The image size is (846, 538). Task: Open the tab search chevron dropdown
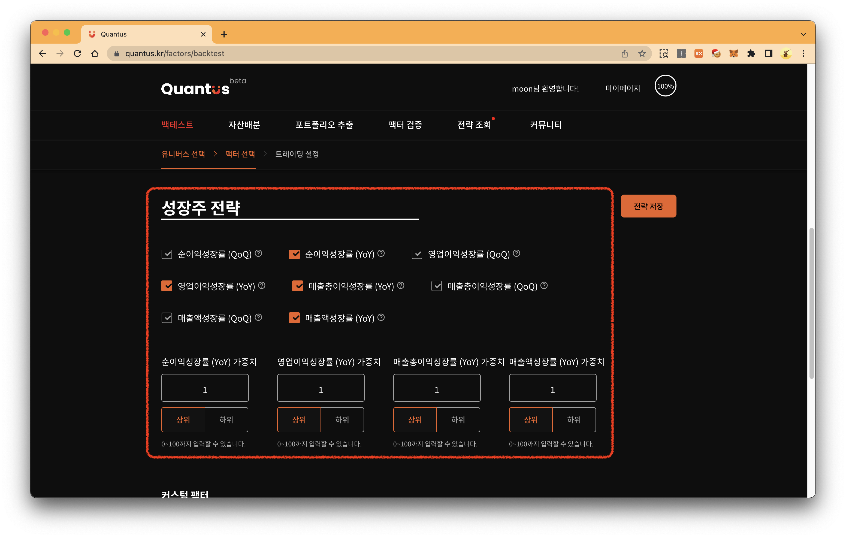tap(803, 34)
